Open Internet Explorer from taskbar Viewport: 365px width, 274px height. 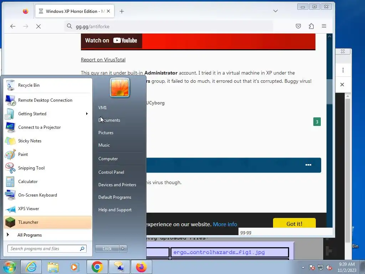(31, 267)
